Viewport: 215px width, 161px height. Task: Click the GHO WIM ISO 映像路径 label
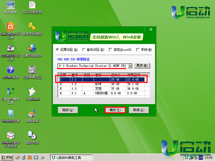pyautogui.click(x=73, y=59)
